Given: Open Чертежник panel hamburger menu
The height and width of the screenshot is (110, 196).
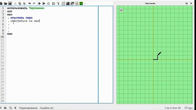Looking at the screenshot, I should (x=121, y=10).
